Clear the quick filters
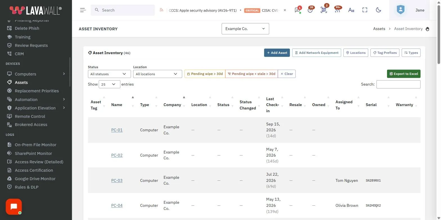441x220 pixels. (x=287, y=74)
